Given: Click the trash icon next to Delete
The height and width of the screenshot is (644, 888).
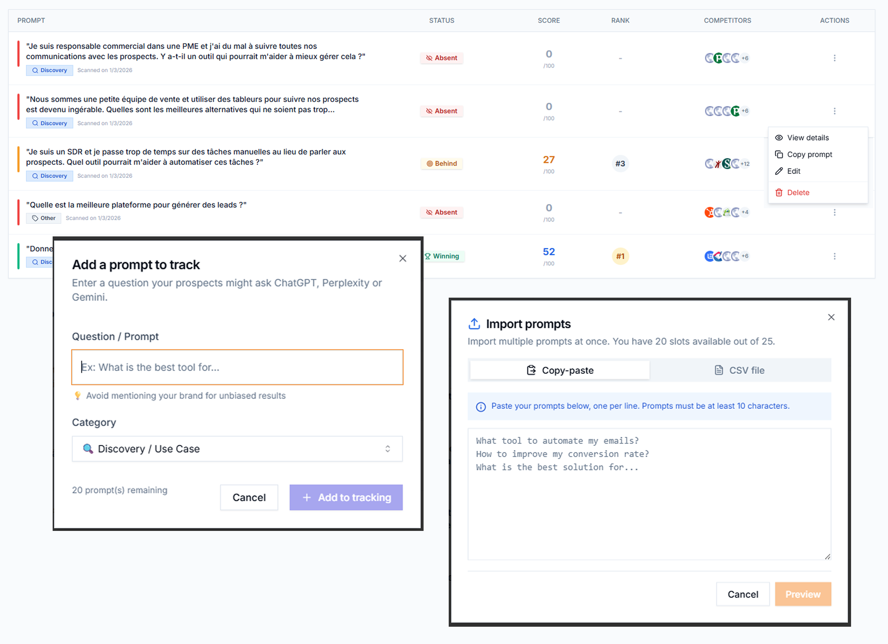Looking at the screenshot, I should [779, 192].
